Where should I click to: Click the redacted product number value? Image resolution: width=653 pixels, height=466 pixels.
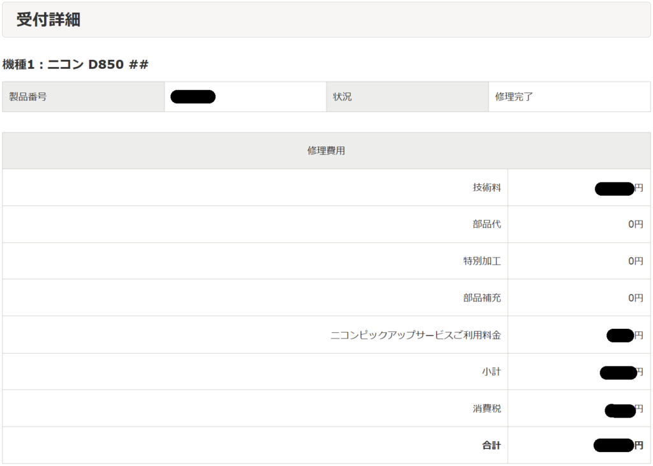click(193, 97)
